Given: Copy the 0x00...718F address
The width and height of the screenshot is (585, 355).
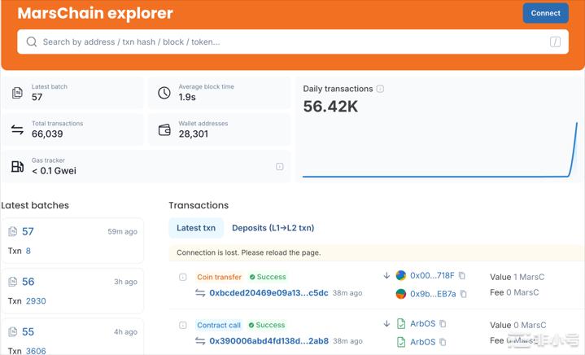Looking at the screenshot, I should [462, 276].
